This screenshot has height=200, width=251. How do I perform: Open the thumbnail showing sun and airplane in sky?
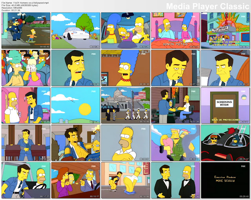pos(76,105)
